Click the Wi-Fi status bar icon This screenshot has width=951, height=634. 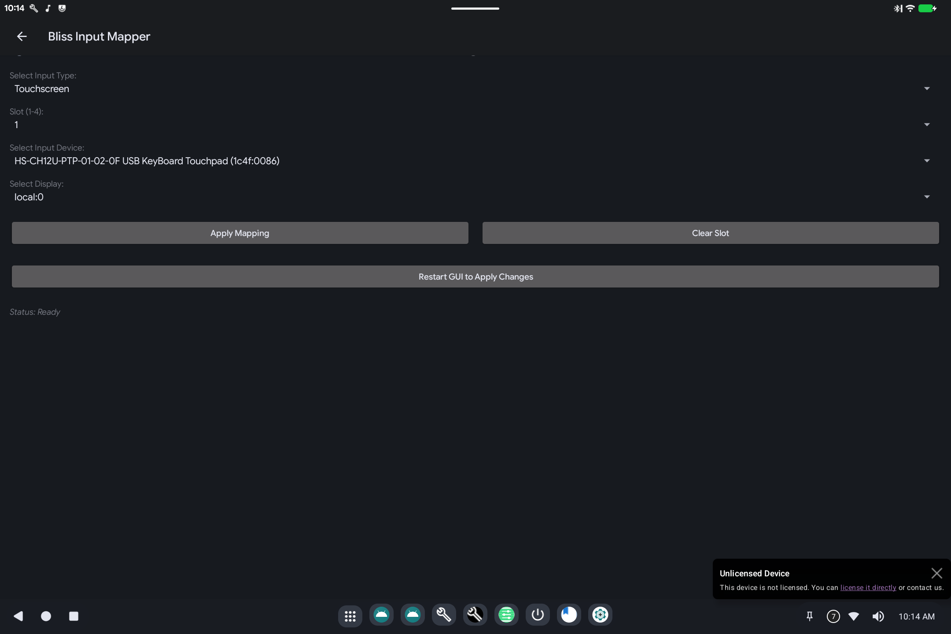910,8
